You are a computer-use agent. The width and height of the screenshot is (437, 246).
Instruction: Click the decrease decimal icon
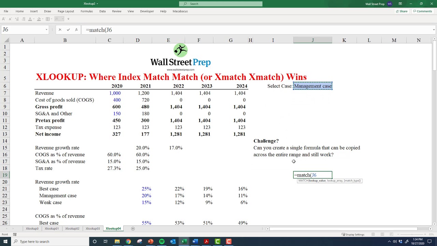tap(24, 19)
